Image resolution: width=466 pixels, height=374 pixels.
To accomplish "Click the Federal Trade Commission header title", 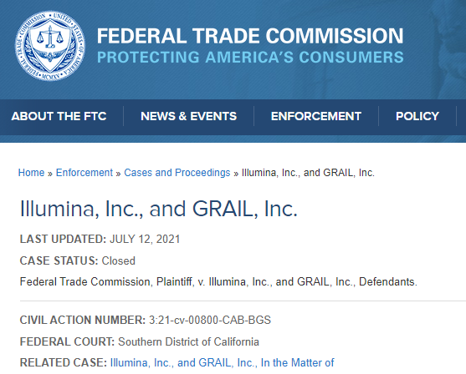I will 250,36.
